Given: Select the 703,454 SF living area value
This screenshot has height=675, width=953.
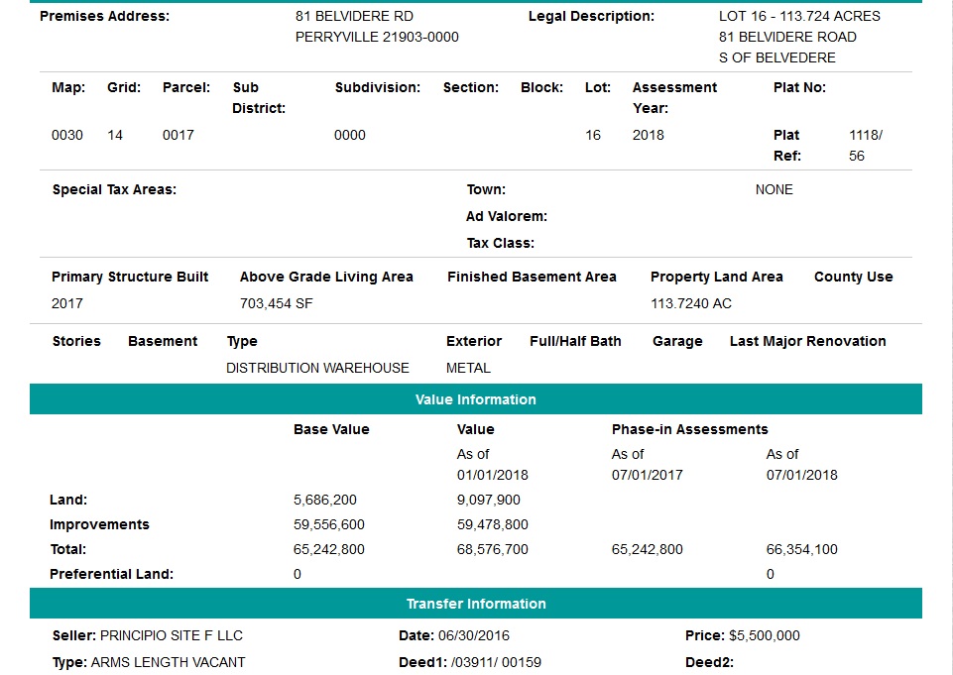Looking at the screenshot, I should pos(276,303).
